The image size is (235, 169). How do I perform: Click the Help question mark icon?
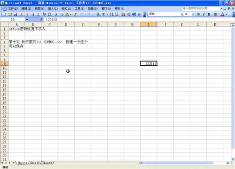click(139, 15)
